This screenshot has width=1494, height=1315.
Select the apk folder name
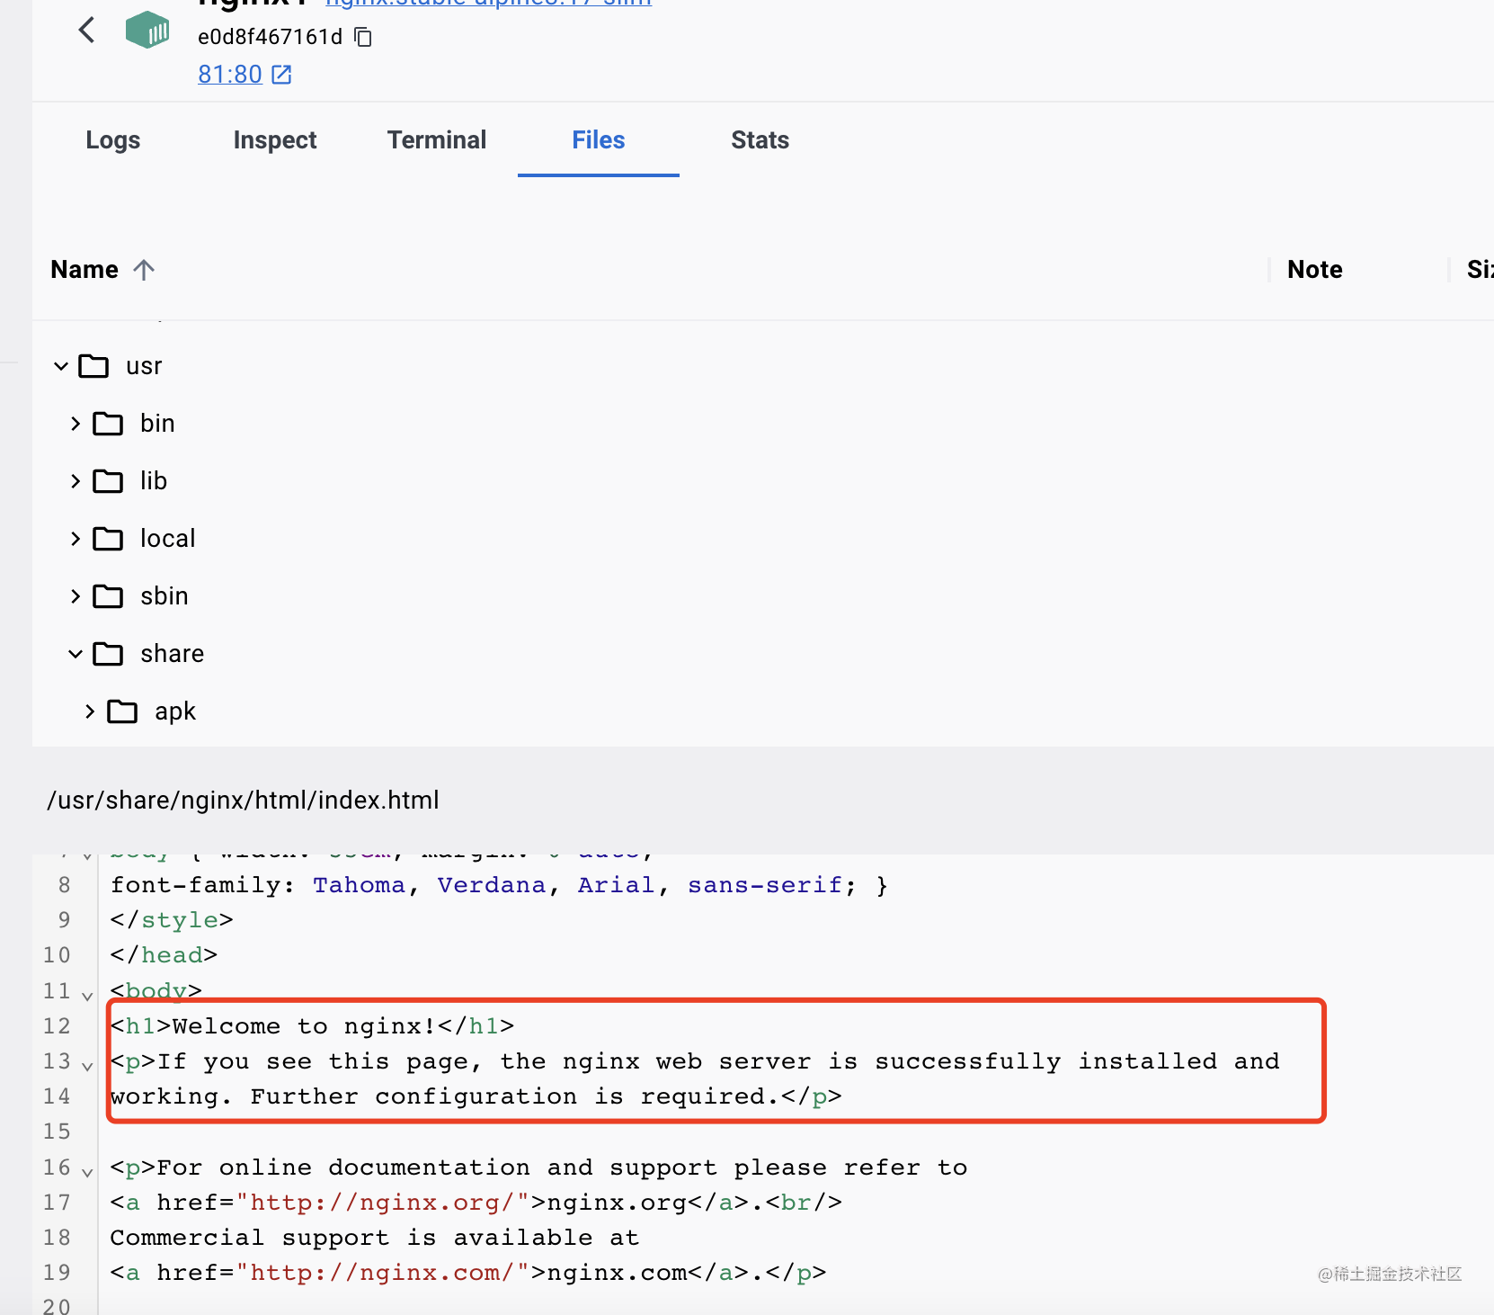[x=175, y=711]
